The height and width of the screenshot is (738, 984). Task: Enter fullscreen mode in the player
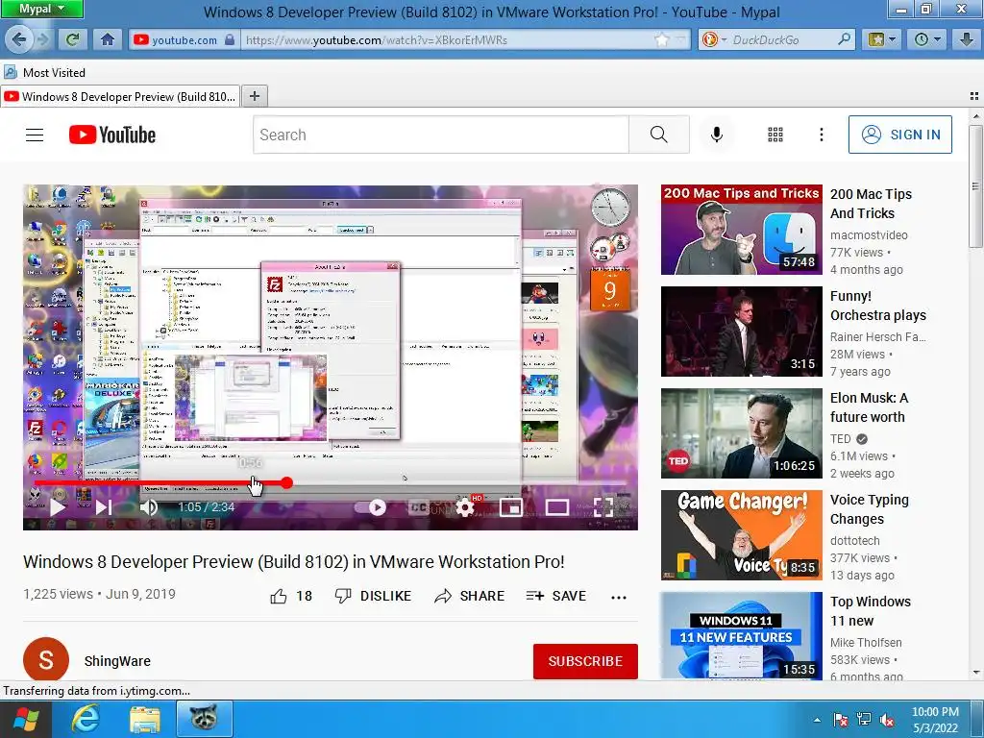pos(603,507)
